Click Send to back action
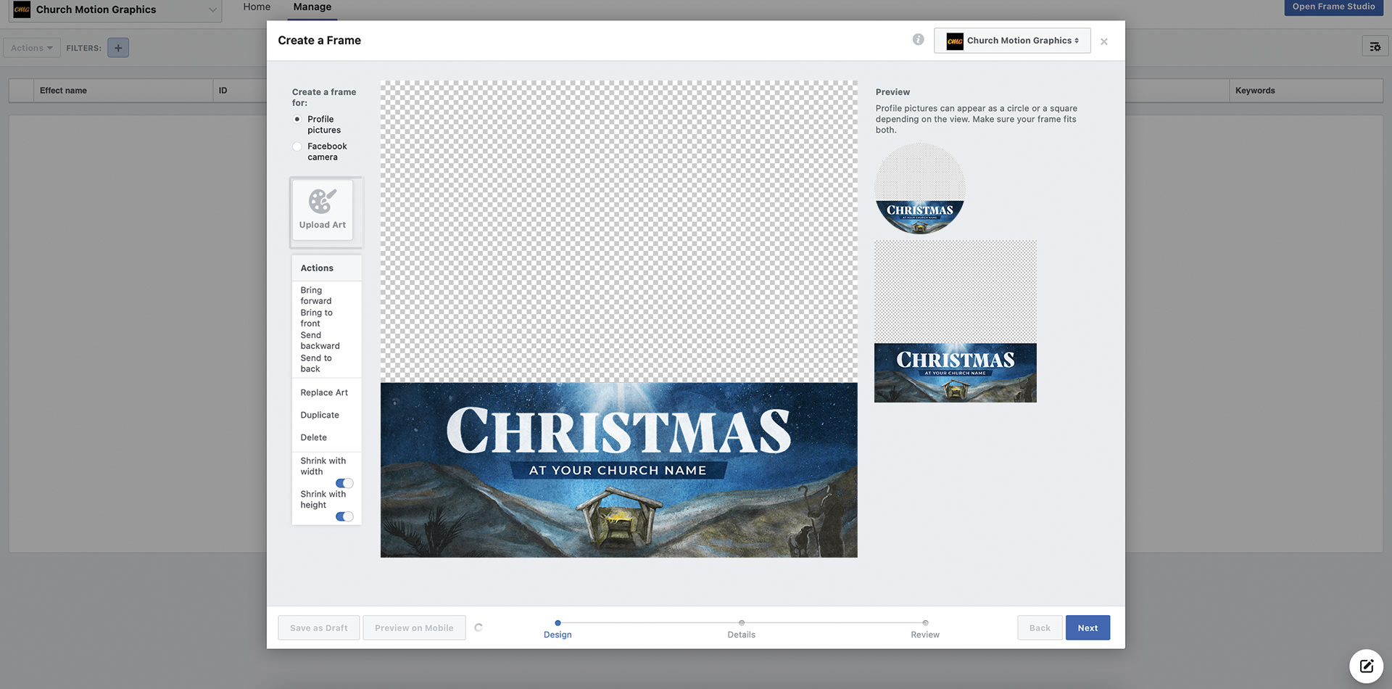 316,363
